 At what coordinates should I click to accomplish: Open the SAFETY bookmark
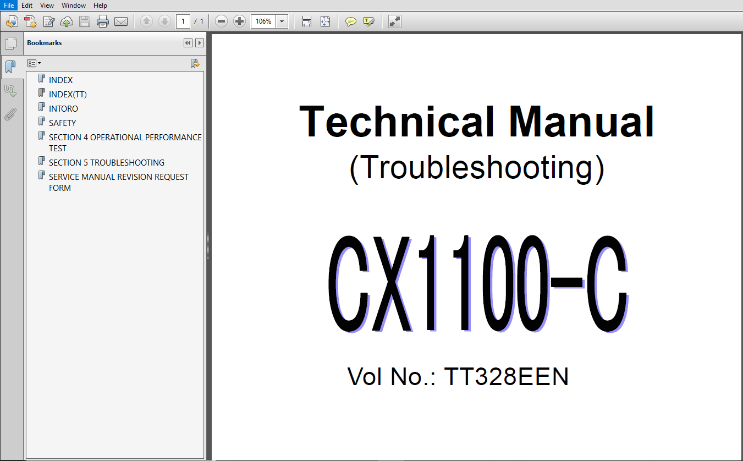pyautogui.click(x=62, y=123)
